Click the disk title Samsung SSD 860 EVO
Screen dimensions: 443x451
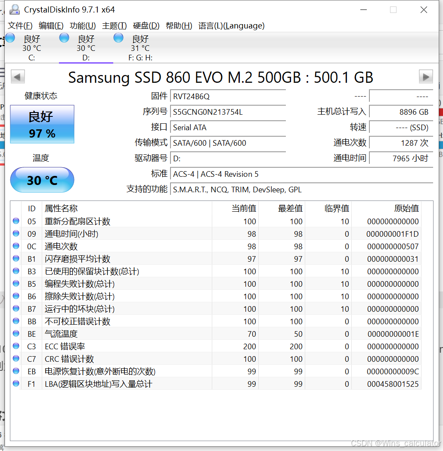tap(220, 77)
